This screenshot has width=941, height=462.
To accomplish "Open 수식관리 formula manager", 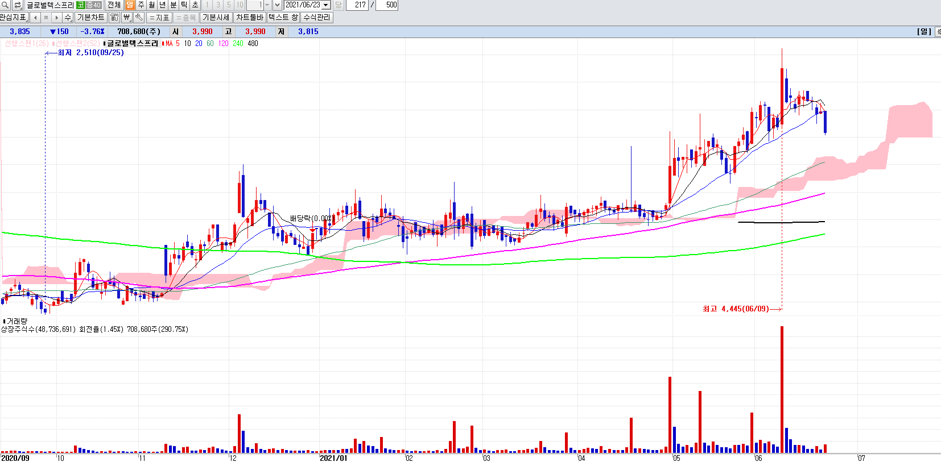I will [x=317, y=18].
